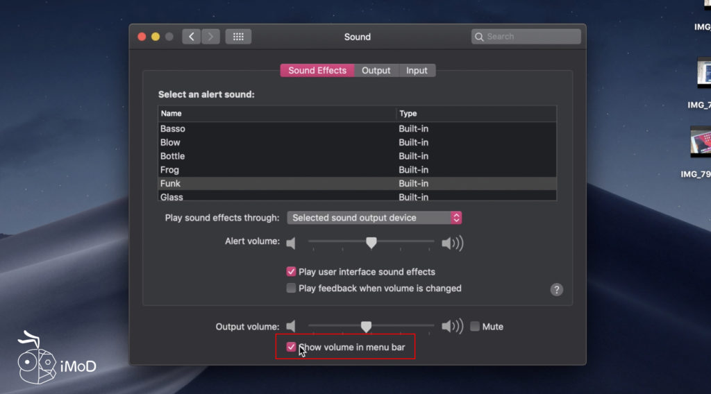
Task: Click the Type column header
Action: pos(476,114)
